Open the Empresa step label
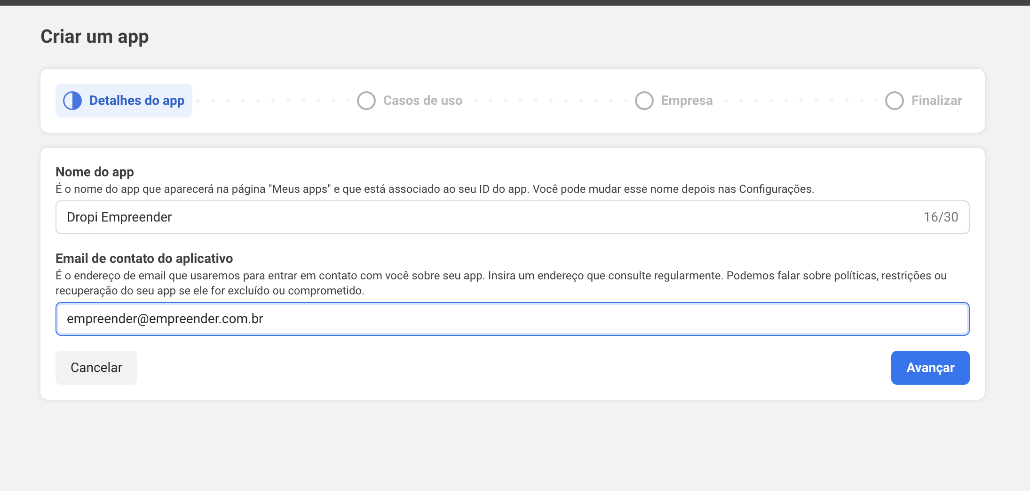Screen dimensions: 1030x491 [x=687, y=101]
